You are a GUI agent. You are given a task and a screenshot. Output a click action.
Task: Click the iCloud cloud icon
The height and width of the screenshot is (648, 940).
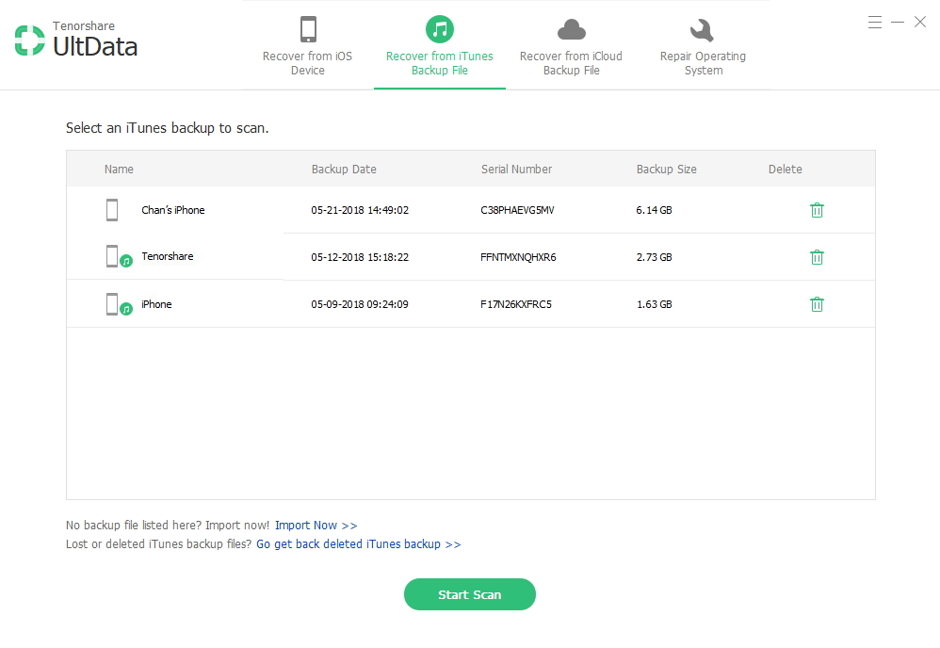tap(572, 29)
